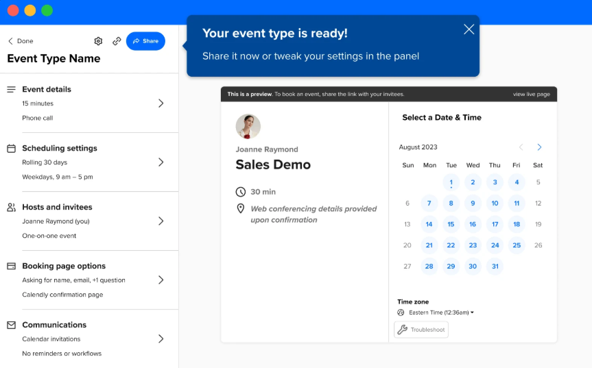Image resolution: width=592 pixels, height=368 pixels.
Task: Click 'Calendly confirmation page' text
Action: 62,295
